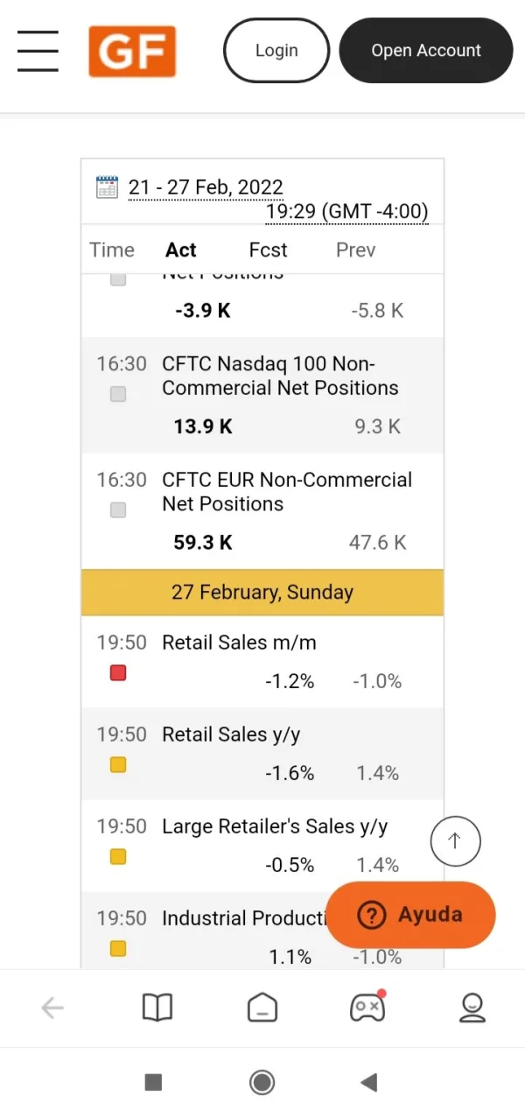Open the Ayuda help button
This screenshot has width=525, height=1117.
click(410, 915)
